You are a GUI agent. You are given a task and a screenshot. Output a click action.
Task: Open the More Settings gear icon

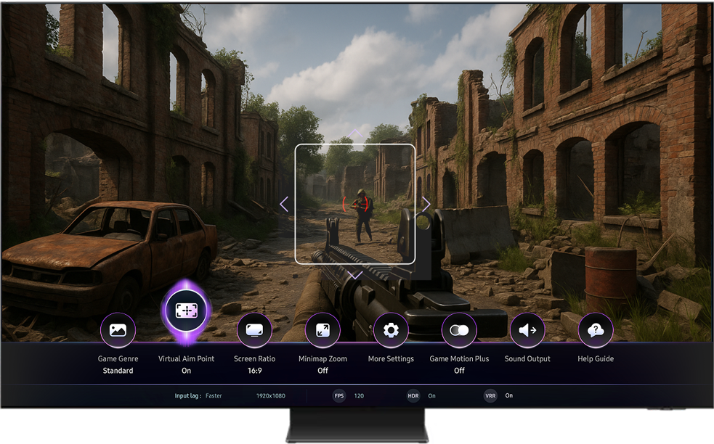tap(391, 329)
